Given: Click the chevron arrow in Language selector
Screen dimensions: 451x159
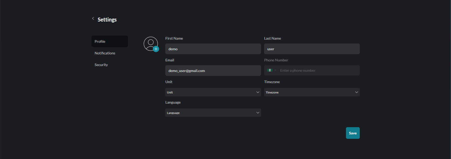Looking at the screenshot, I should [x=258, y=113].
